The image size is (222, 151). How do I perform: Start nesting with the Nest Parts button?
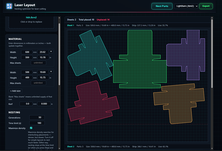pyautogui.click(x=162, y=6)
